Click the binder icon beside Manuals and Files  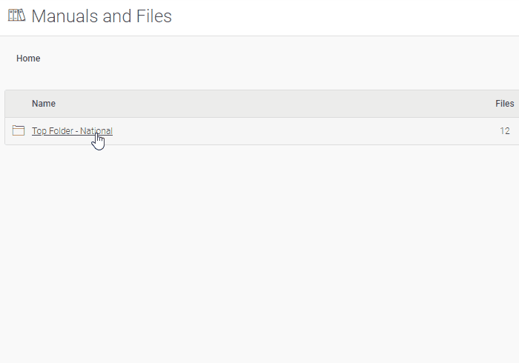[x=16, y=16]
